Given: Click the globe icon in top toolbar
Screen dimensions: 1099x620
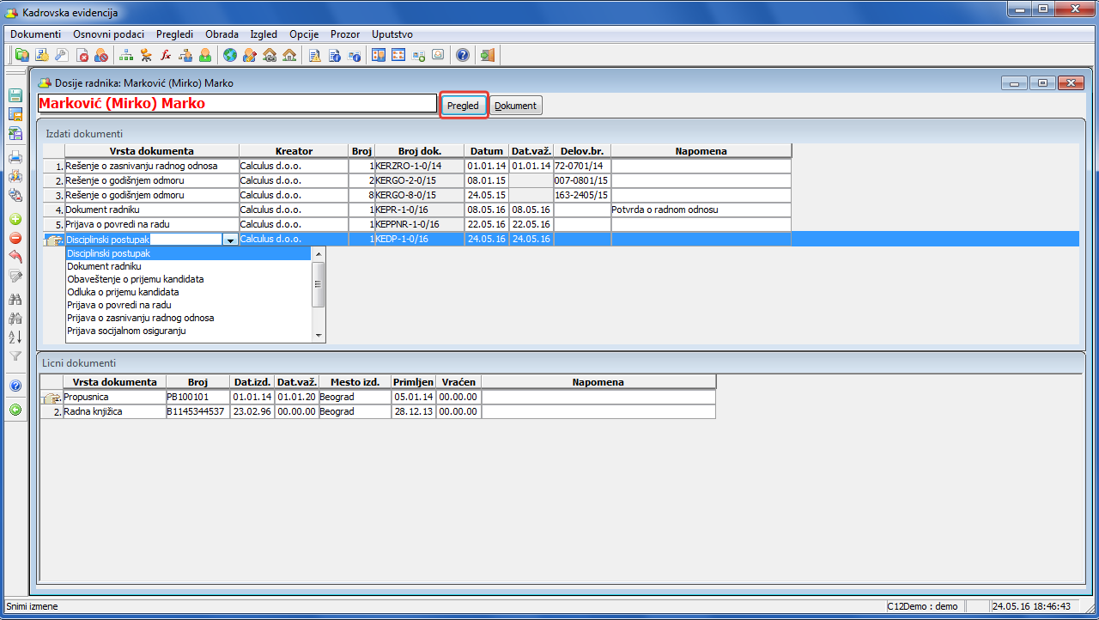Looking at the screenshot, I should (x=229, y=56).
